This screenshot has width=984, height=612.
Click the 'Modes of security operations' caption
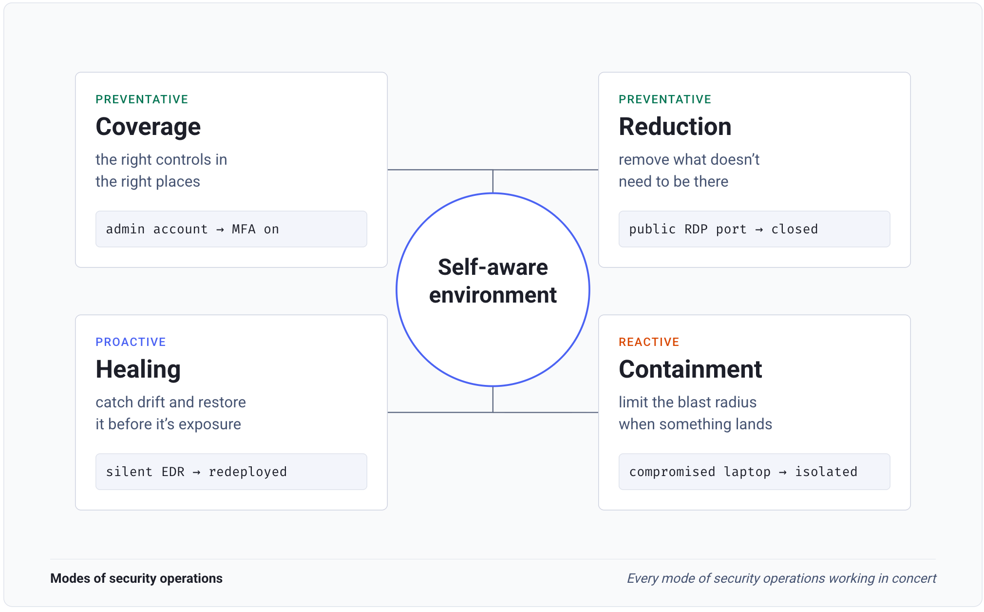(x=136, y=578)
